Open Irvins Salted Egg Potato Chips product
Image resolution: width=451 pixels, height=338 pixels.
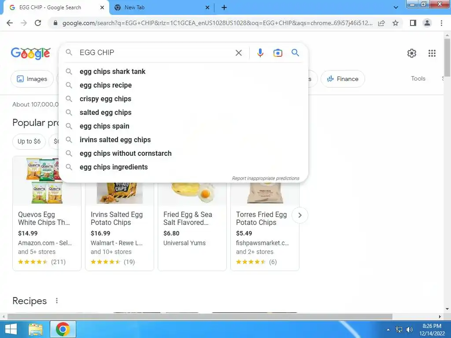point(116,218)
